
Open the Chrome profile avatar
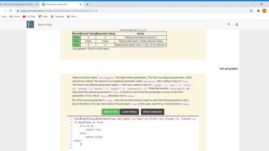[x=264, y=10]
